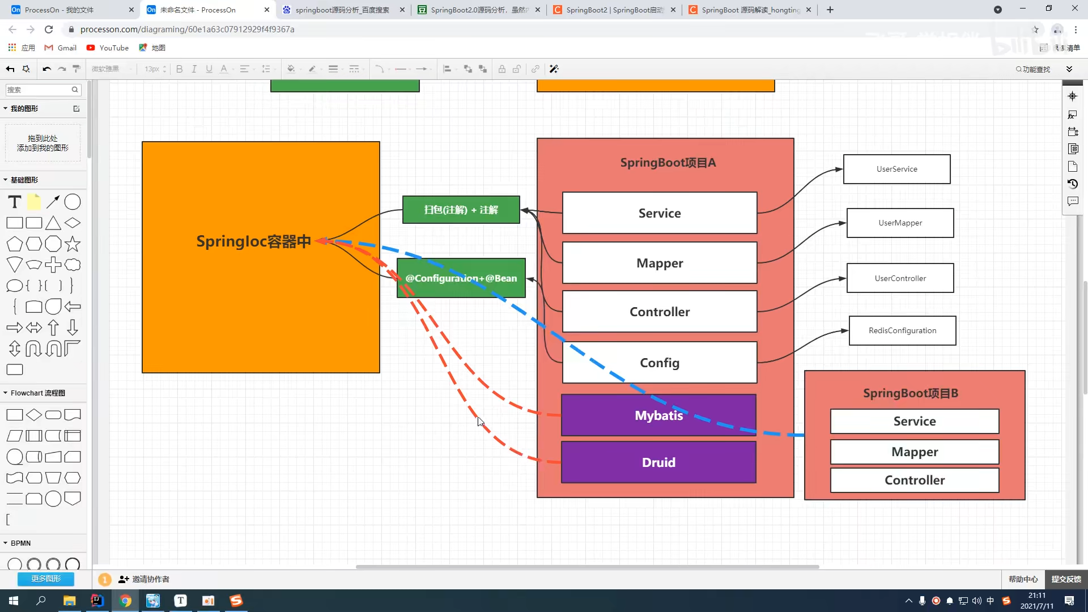The image size is (1088, 612).
Task: Click the undo icon in the toolbar
Action: pyautogui.click(x=46, y=69)
